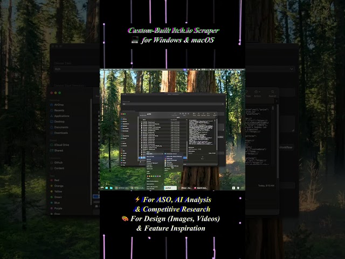Switch to StartInstal... item in taskbar
The image size is (345, 259).
point(201,188)
